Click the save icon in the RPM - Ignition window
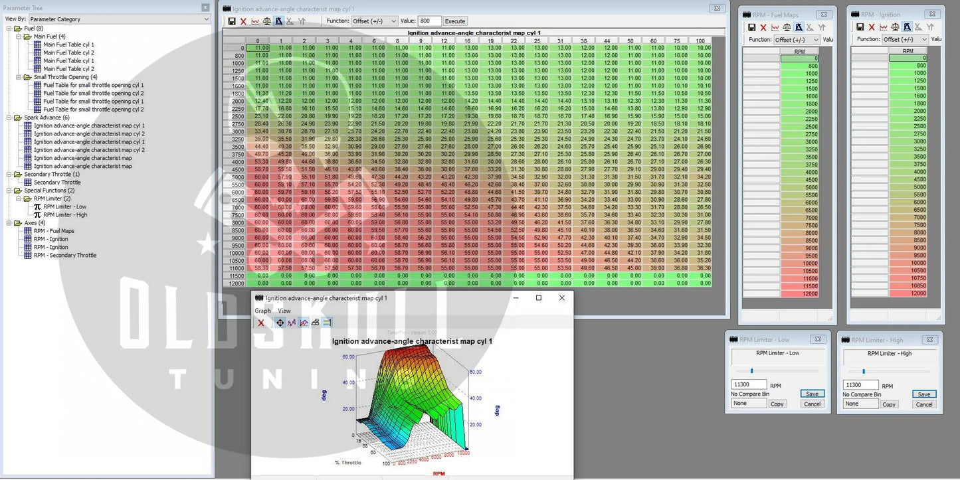This screenshot has height=480, width=960. [x=860, y=27]
